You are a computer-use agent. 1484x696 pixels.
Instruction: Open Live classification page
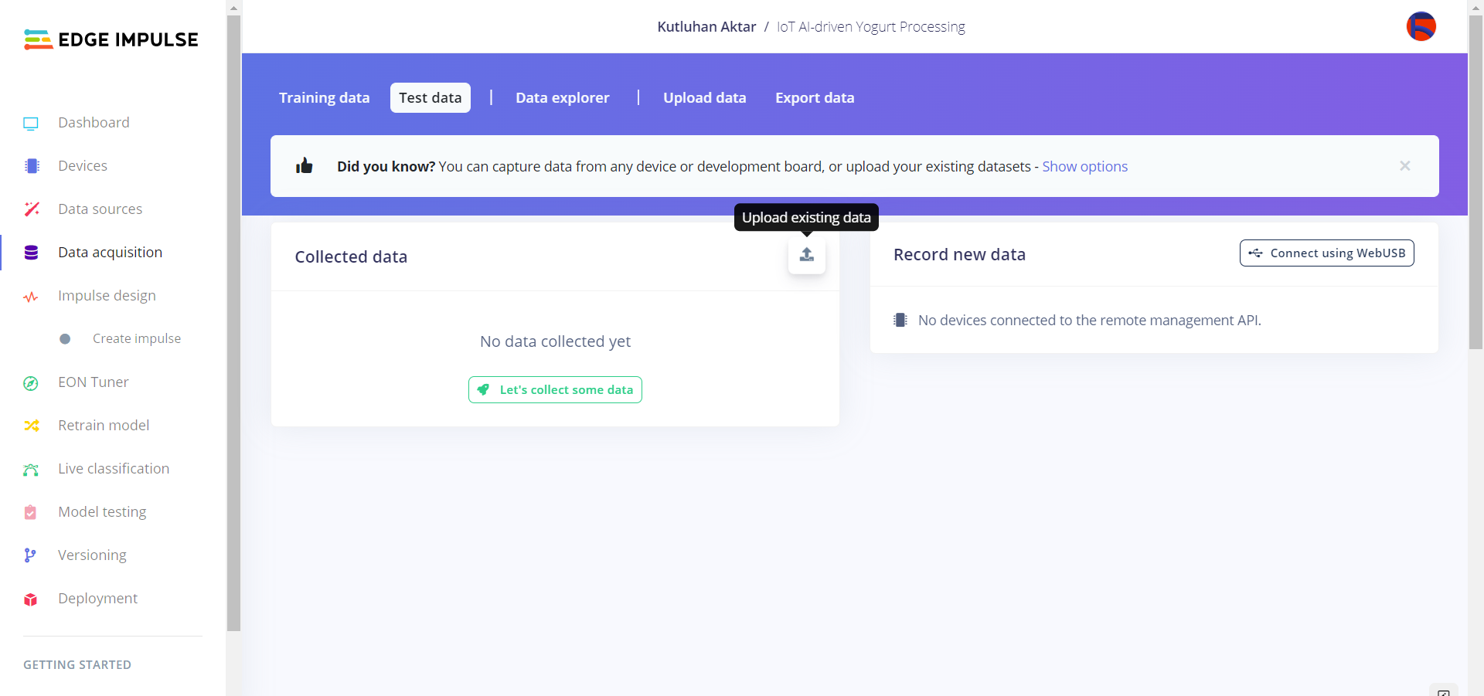(113, 469)
